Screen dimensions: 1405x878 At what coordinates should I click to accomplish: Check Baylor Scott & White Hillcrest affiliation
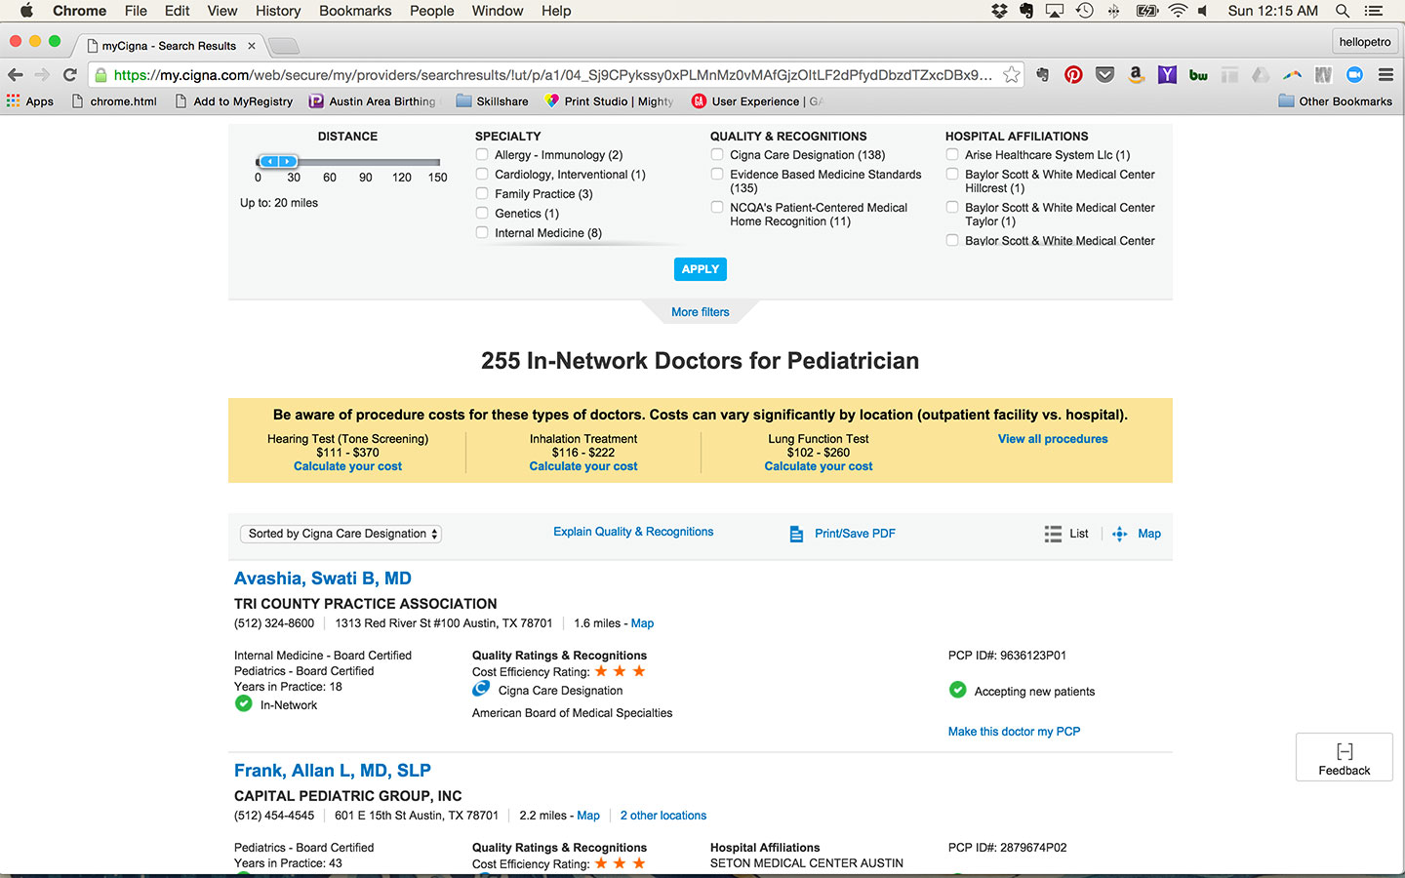pyautogui.click(x=952, y=174)
